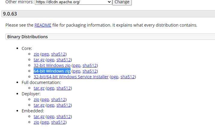215x130 pixels.
Task: Click the Embedded: list label
Action: [33, 111]
